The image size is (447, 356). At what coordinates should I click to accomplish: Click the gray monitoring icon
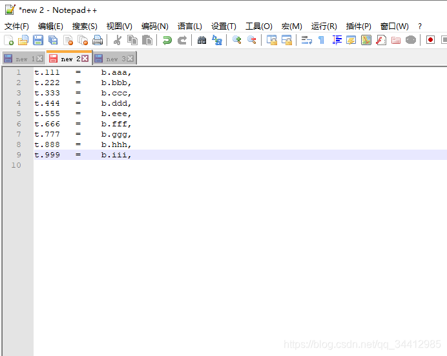coord(411,40)
